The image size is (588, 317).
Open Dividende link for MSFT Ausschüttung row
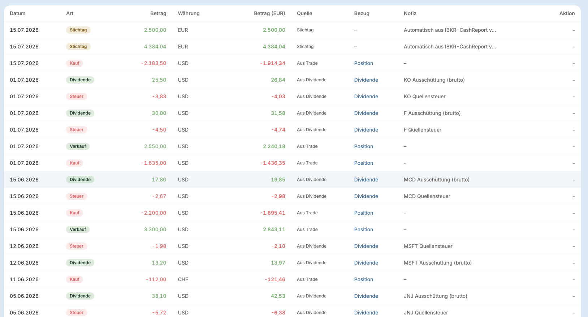pyautogui.click(x=366, y=263)
